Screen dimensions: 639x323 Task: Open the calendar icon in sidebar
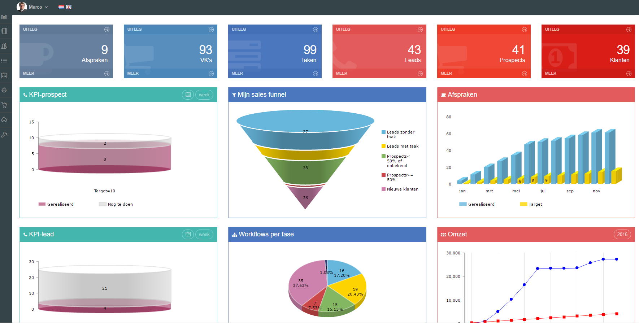click(4, 75)
